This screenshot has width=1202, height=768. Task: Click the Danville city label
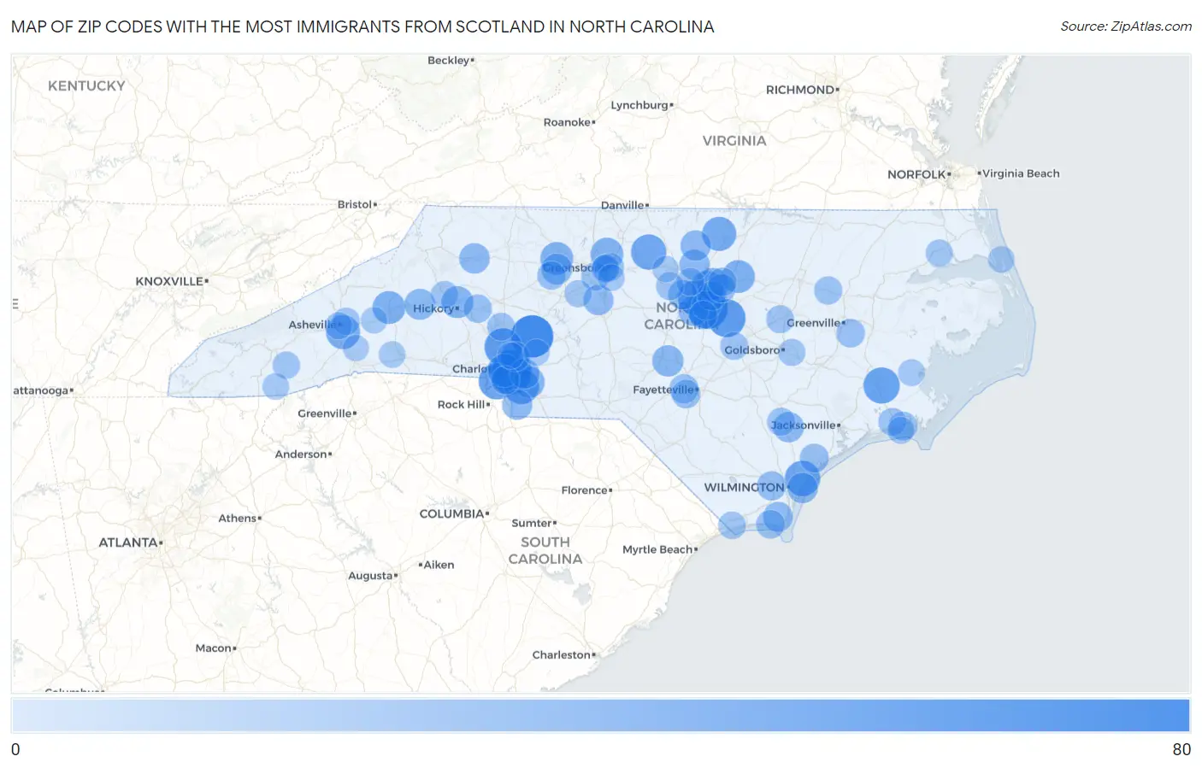624,205
